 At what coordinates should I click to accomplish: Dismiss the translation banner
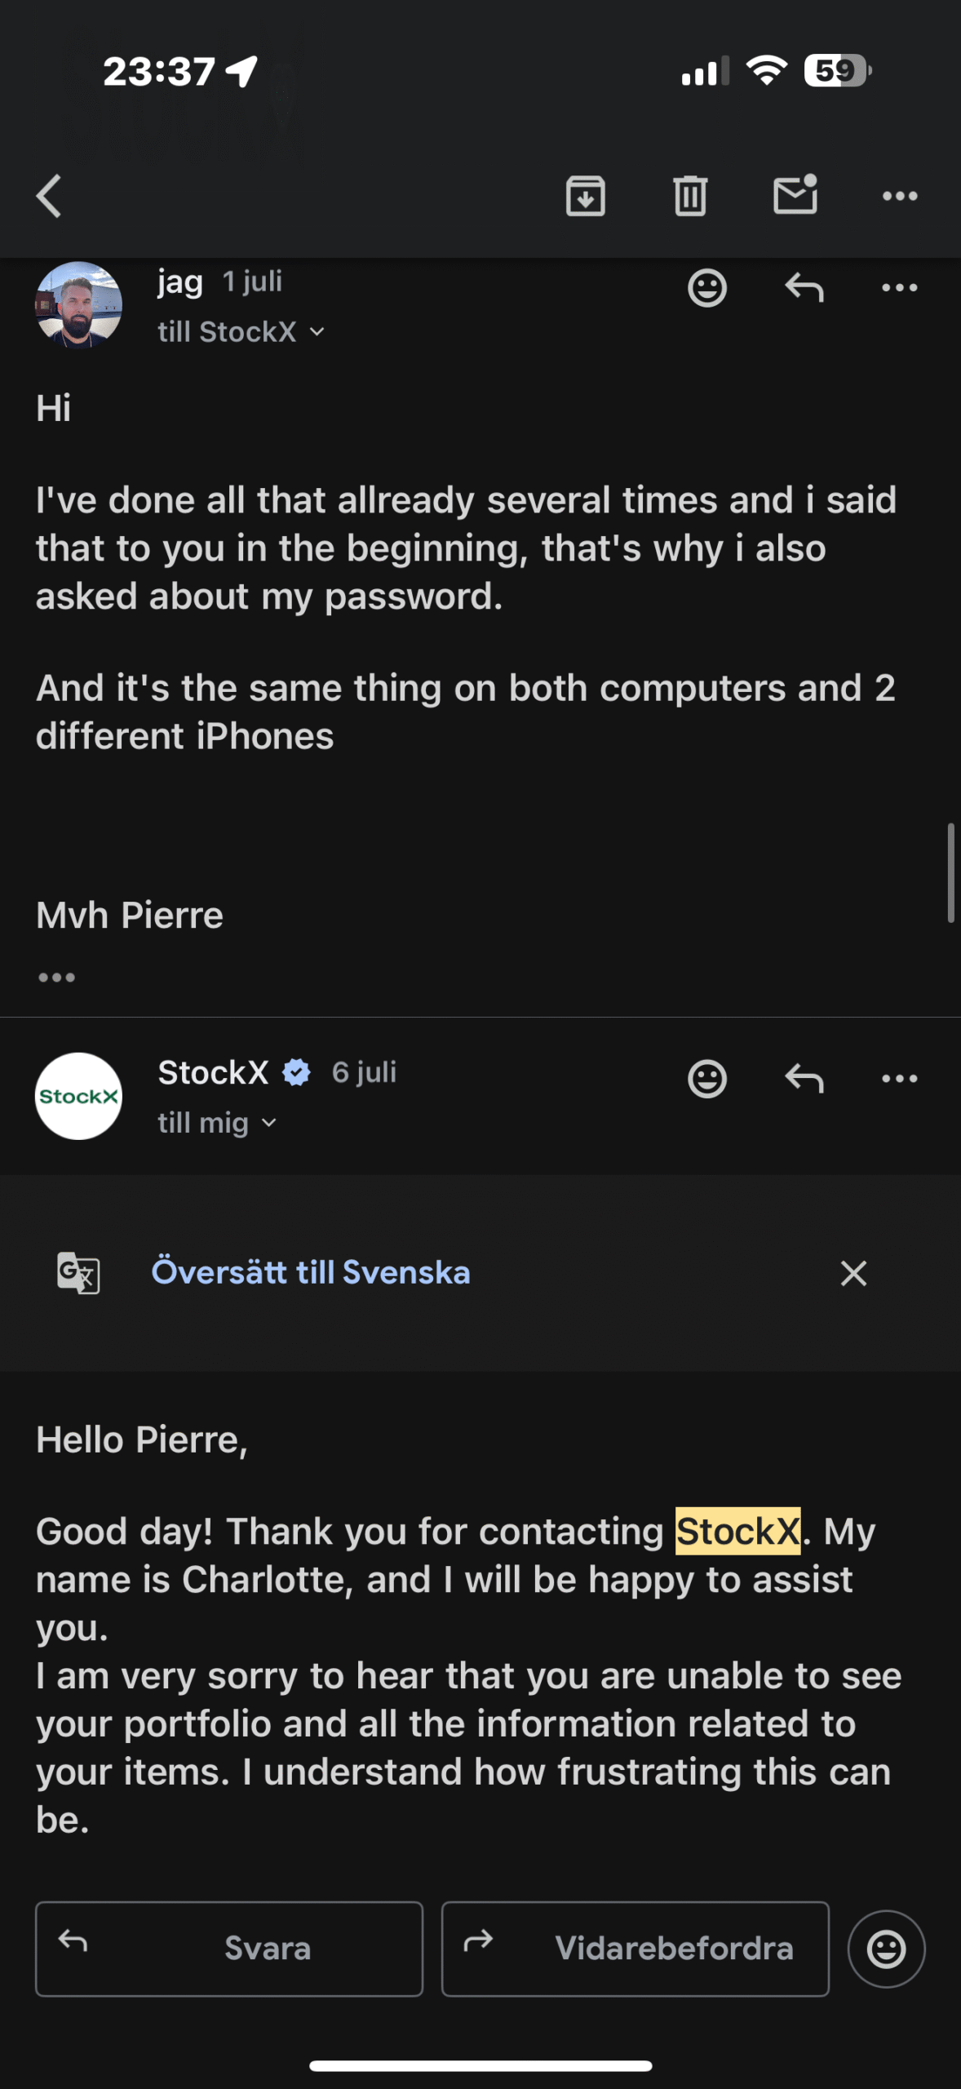(853, 1273)
